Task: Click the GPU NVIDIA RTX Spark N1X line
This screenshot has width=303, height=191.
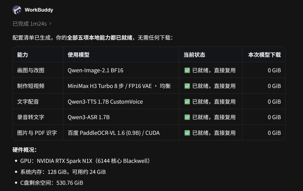Action: [85, 161]
